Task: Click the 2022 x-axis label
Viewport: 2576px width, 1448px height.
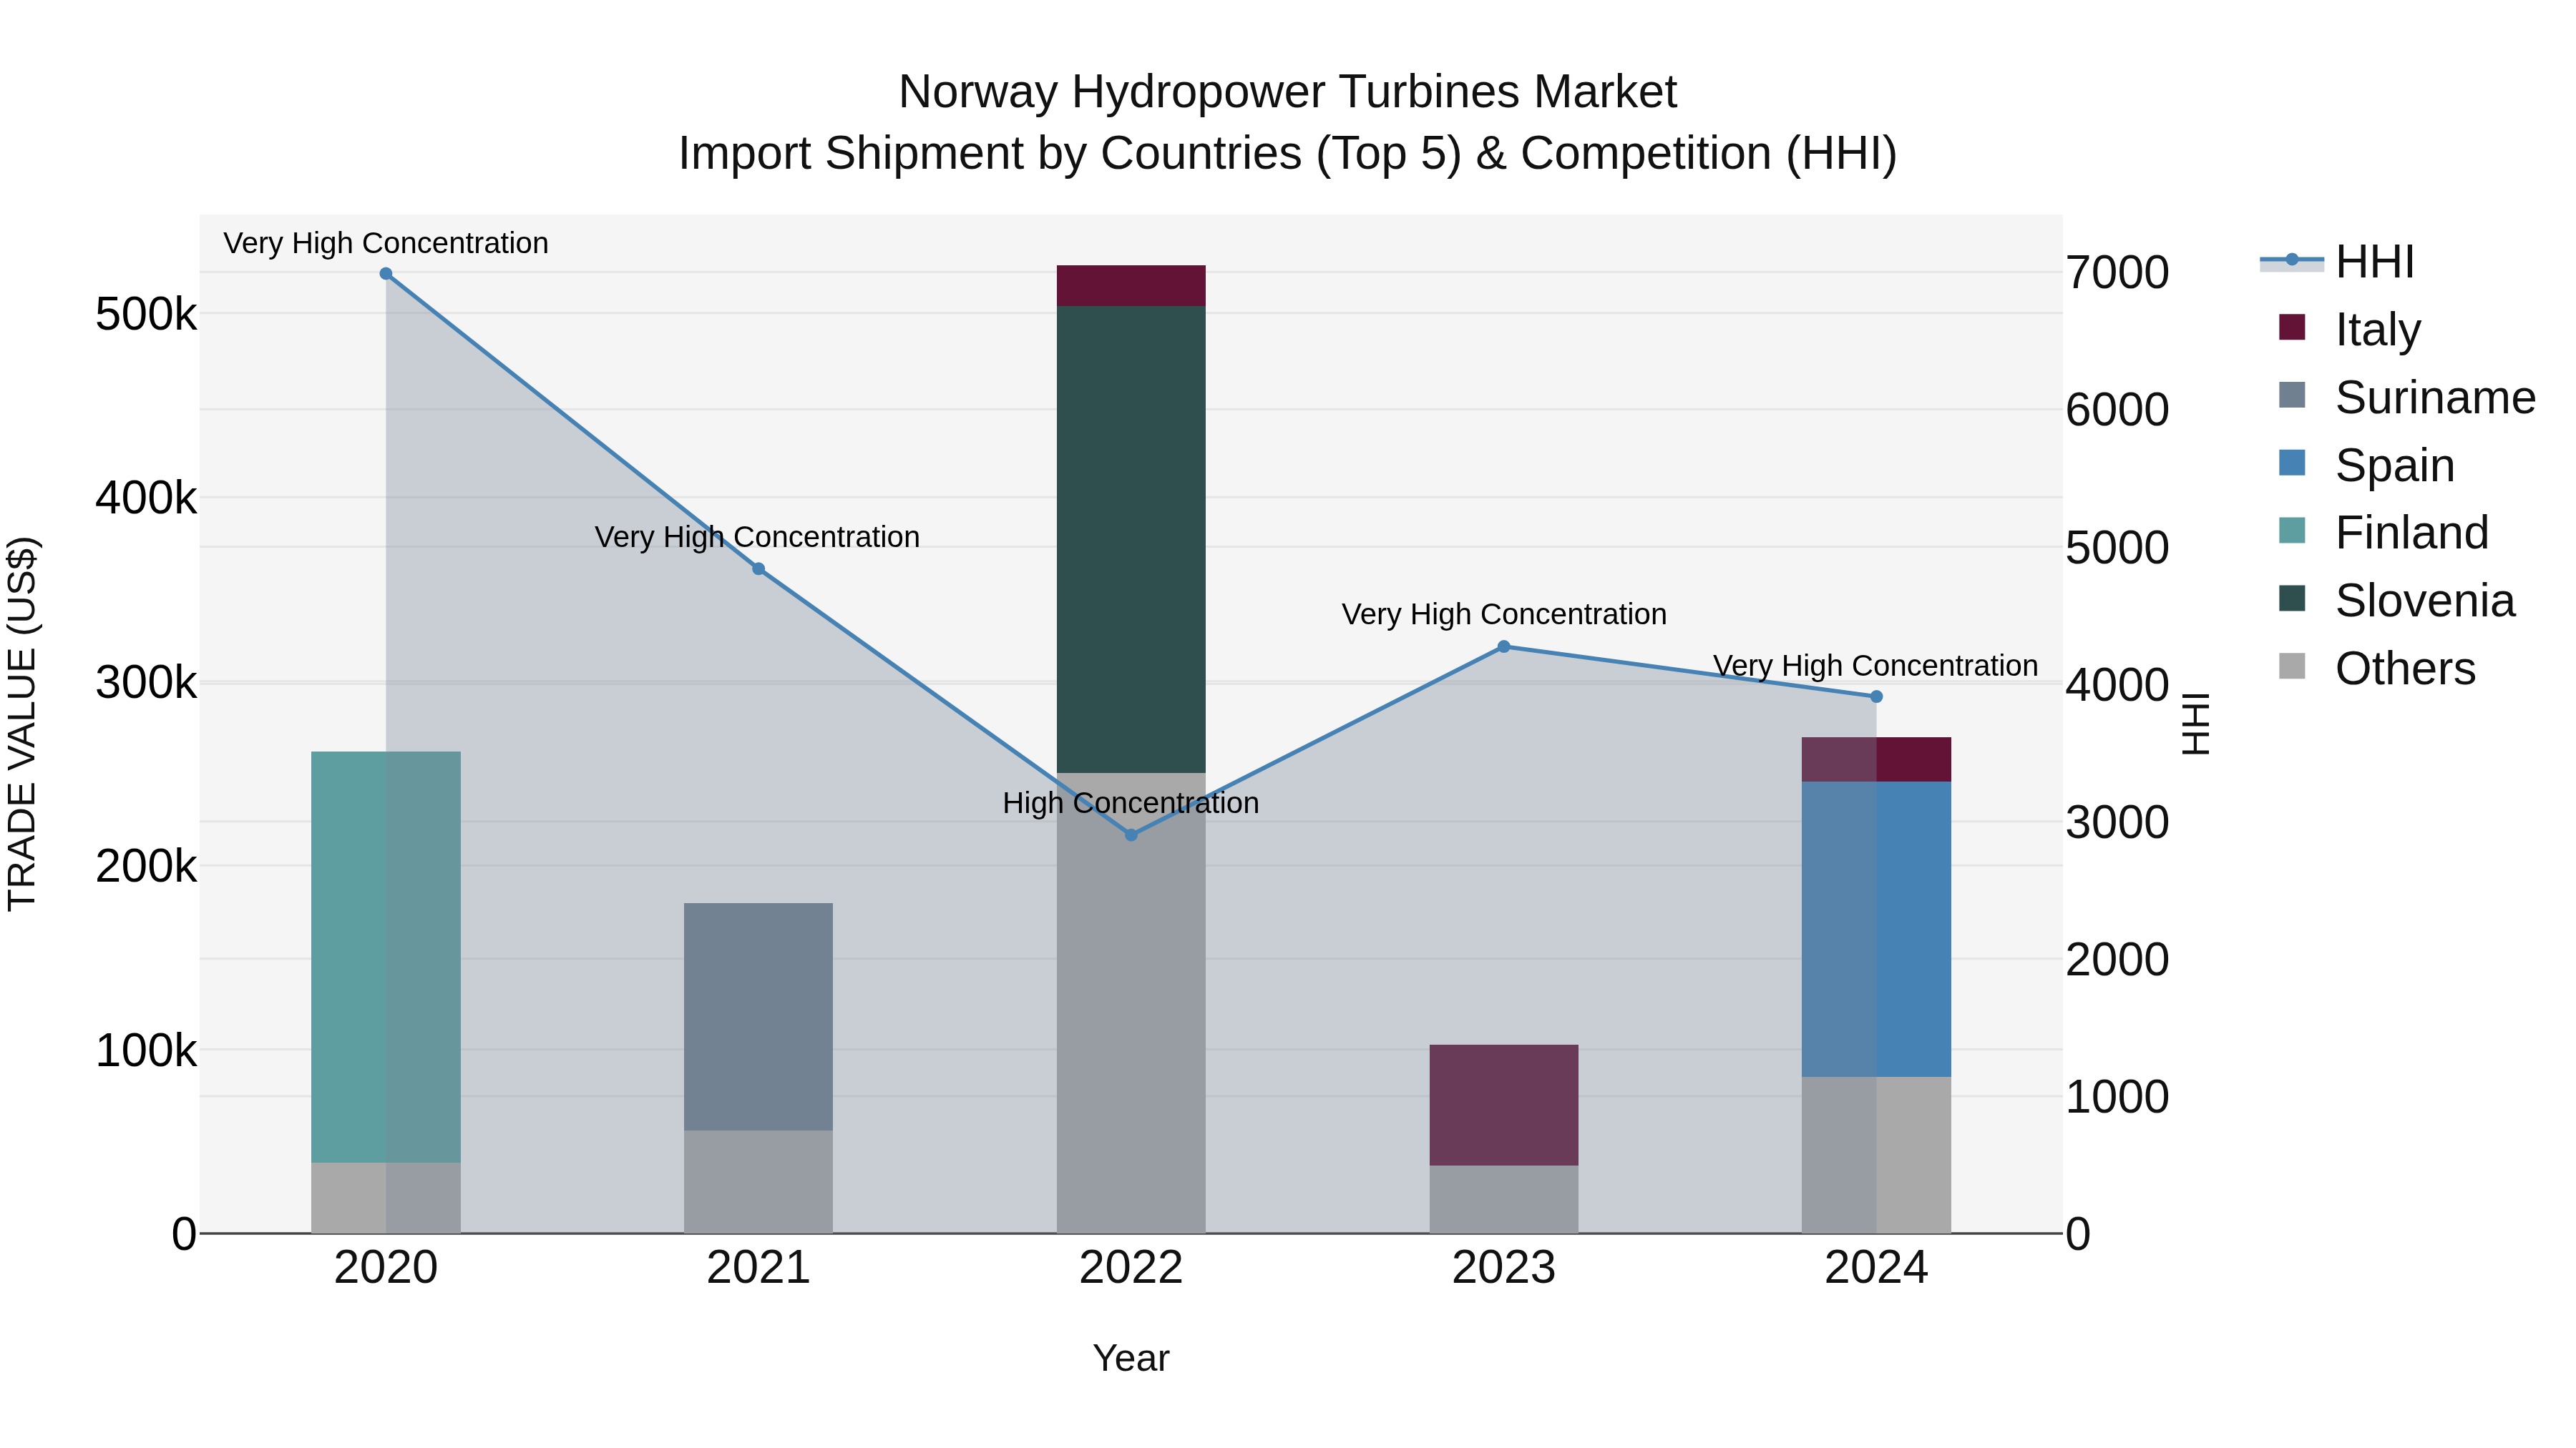Action: tap(1131, 1268)
